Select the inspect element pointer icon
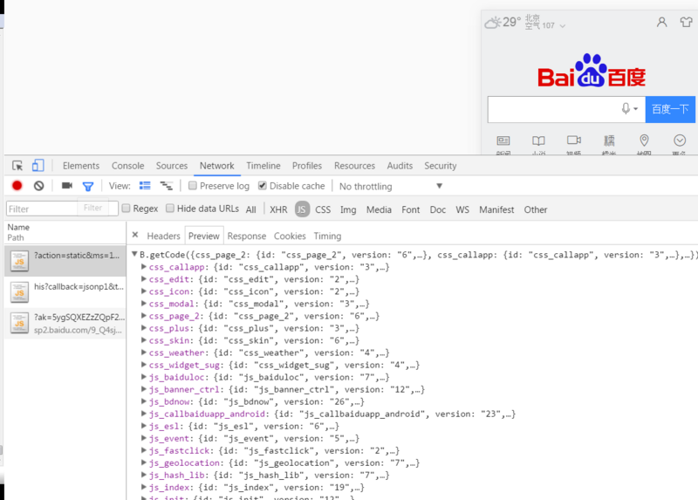 point(17,166)
